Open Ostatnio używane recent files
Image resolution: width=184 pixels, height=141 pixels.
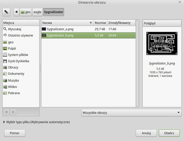[20, 36]
